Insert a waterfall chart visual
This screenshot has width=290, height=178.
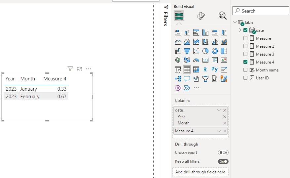pyautogui.click(x=178, y=51)
